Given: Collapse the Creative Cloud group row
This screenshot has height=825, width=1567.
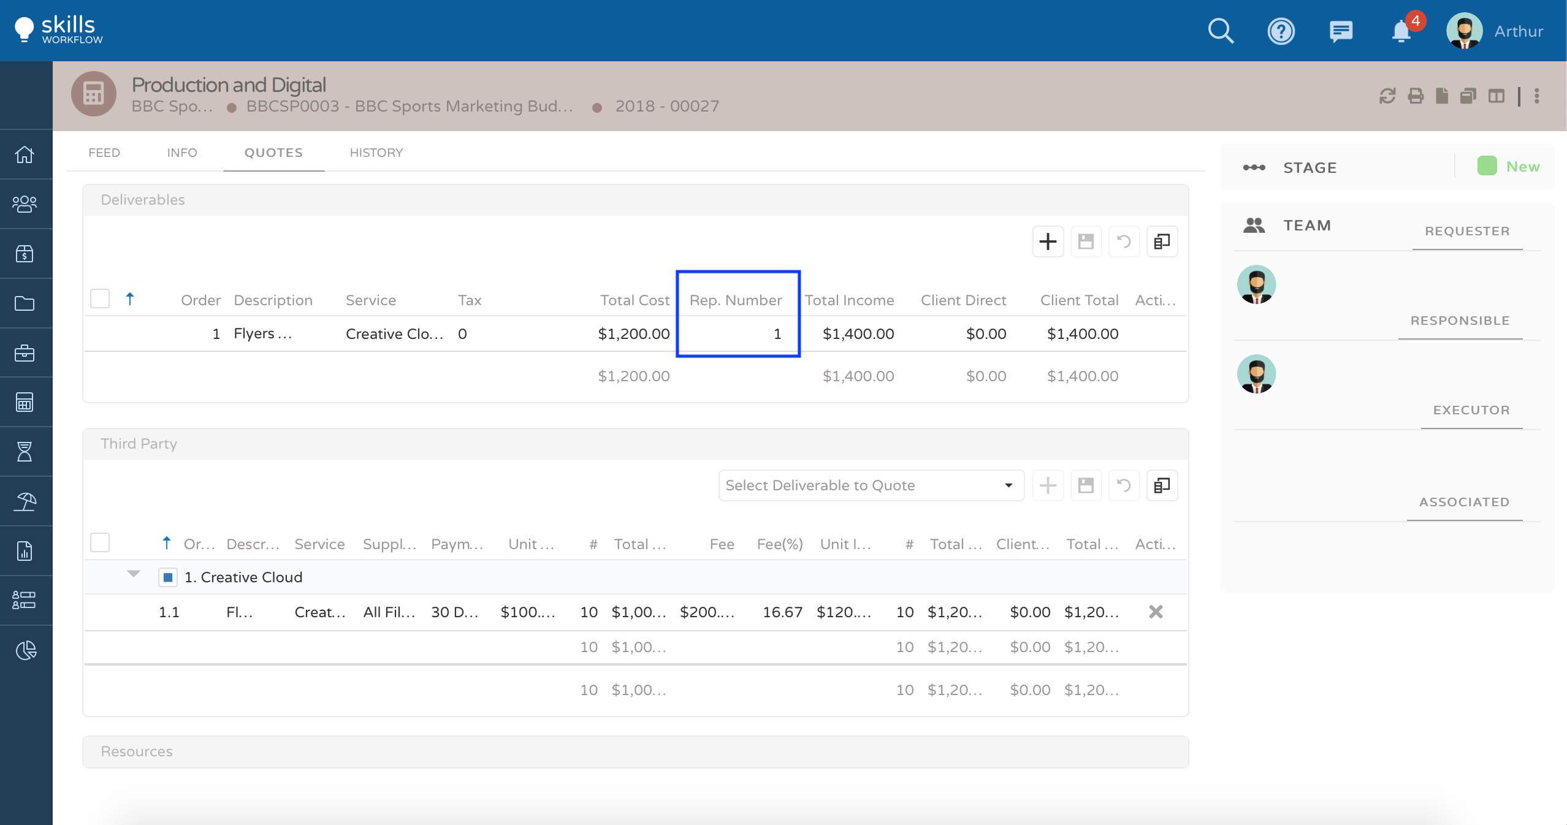Looking at the screenshot, I should click(134, 574).
